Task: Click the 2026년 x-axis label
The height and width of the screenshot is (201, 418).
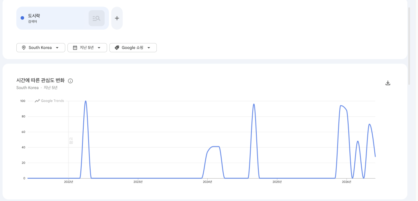Action: (x=347, y=182)
